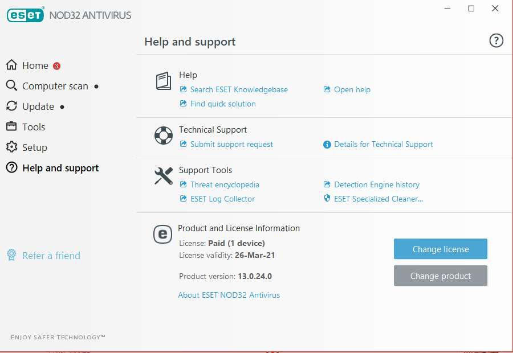513x353 pixels.
Task: Open Search ESET Knowledgebase link
Action: pyautogui.click(x=239, y=89)
